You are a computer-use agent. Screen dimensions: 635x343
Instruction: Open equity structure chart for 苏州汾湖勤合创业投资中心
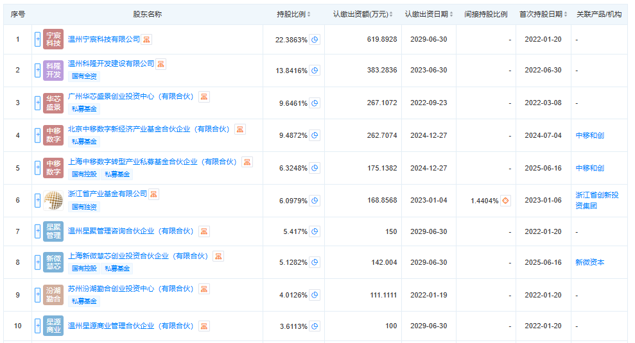tap(204, 289)
